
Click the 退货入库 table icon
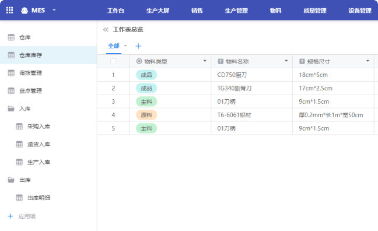click(19, 145)
